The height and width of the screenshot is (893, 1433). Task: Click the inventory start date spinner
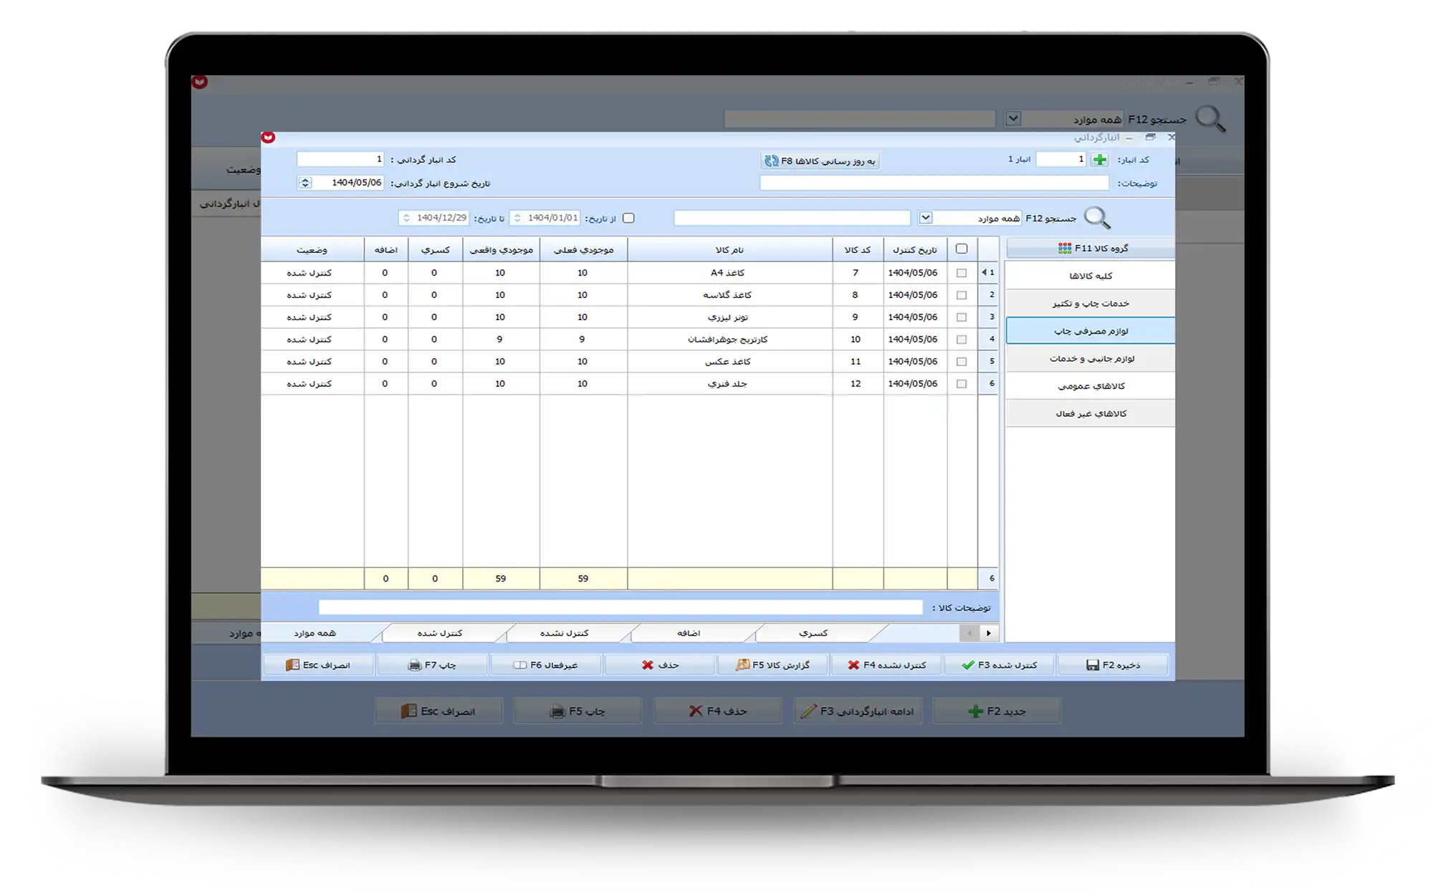tap(305, 183)
